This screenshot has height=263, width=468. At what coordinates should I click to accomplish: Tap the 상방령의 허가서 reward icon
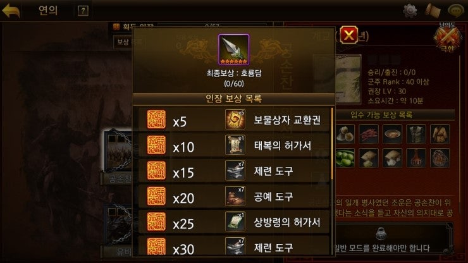tap(235, 222)
